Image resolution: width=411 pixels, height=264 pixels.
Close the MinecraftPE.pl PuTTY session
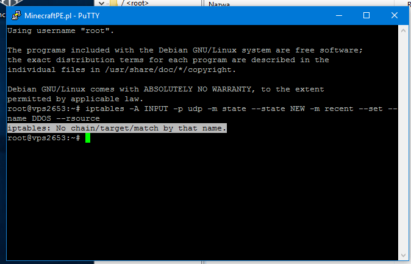click(395, 15)
